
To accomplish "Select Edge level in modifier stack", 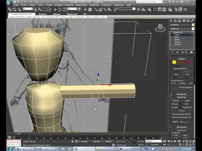I will 176,37.
